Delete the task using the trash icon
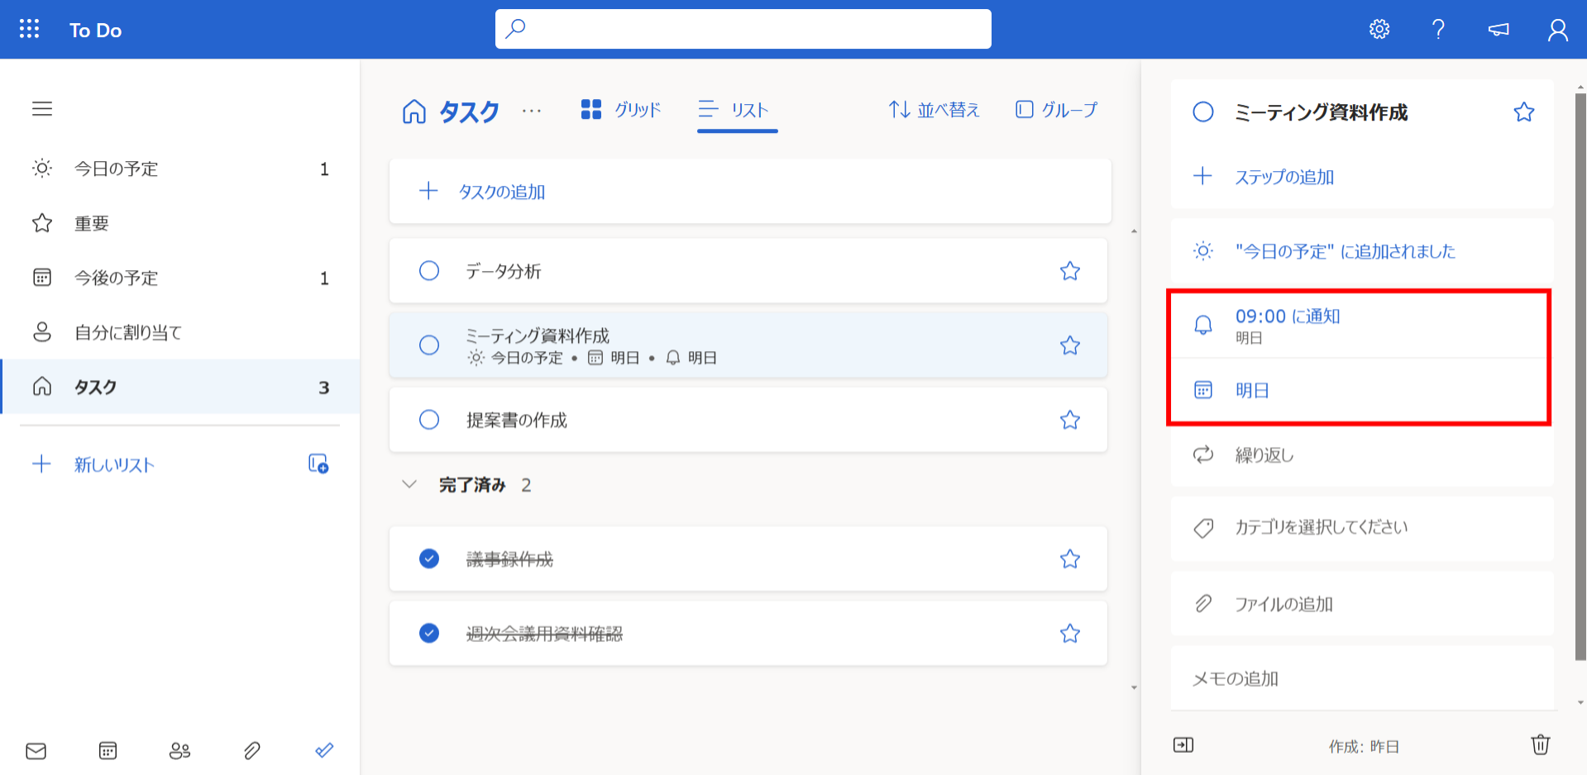 tap(1540, 744)
